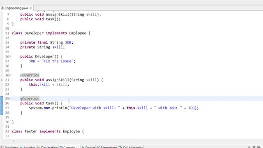Click 'private final String JOB;' on line 13
Screen dimensions: 263x148
coord(47,42)
